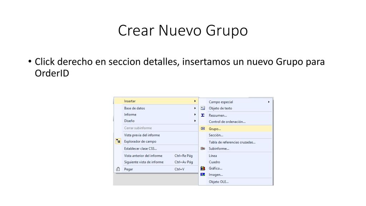
Task: Select Línea in the Insertar submenu
Action: click(236, 156)
